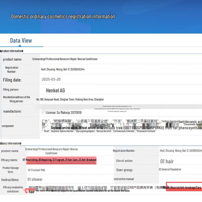Click product name value in the Basic Information table
Image resolution: width=202 pixels, height=202 pixels.
click(51, 151)
